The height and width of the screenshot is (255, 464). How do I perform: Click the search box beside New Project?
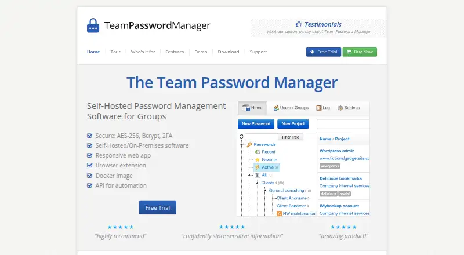tap(343, 124)
